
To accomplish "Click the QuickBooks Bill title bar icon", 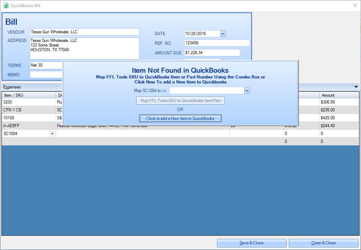I will 6,5.
